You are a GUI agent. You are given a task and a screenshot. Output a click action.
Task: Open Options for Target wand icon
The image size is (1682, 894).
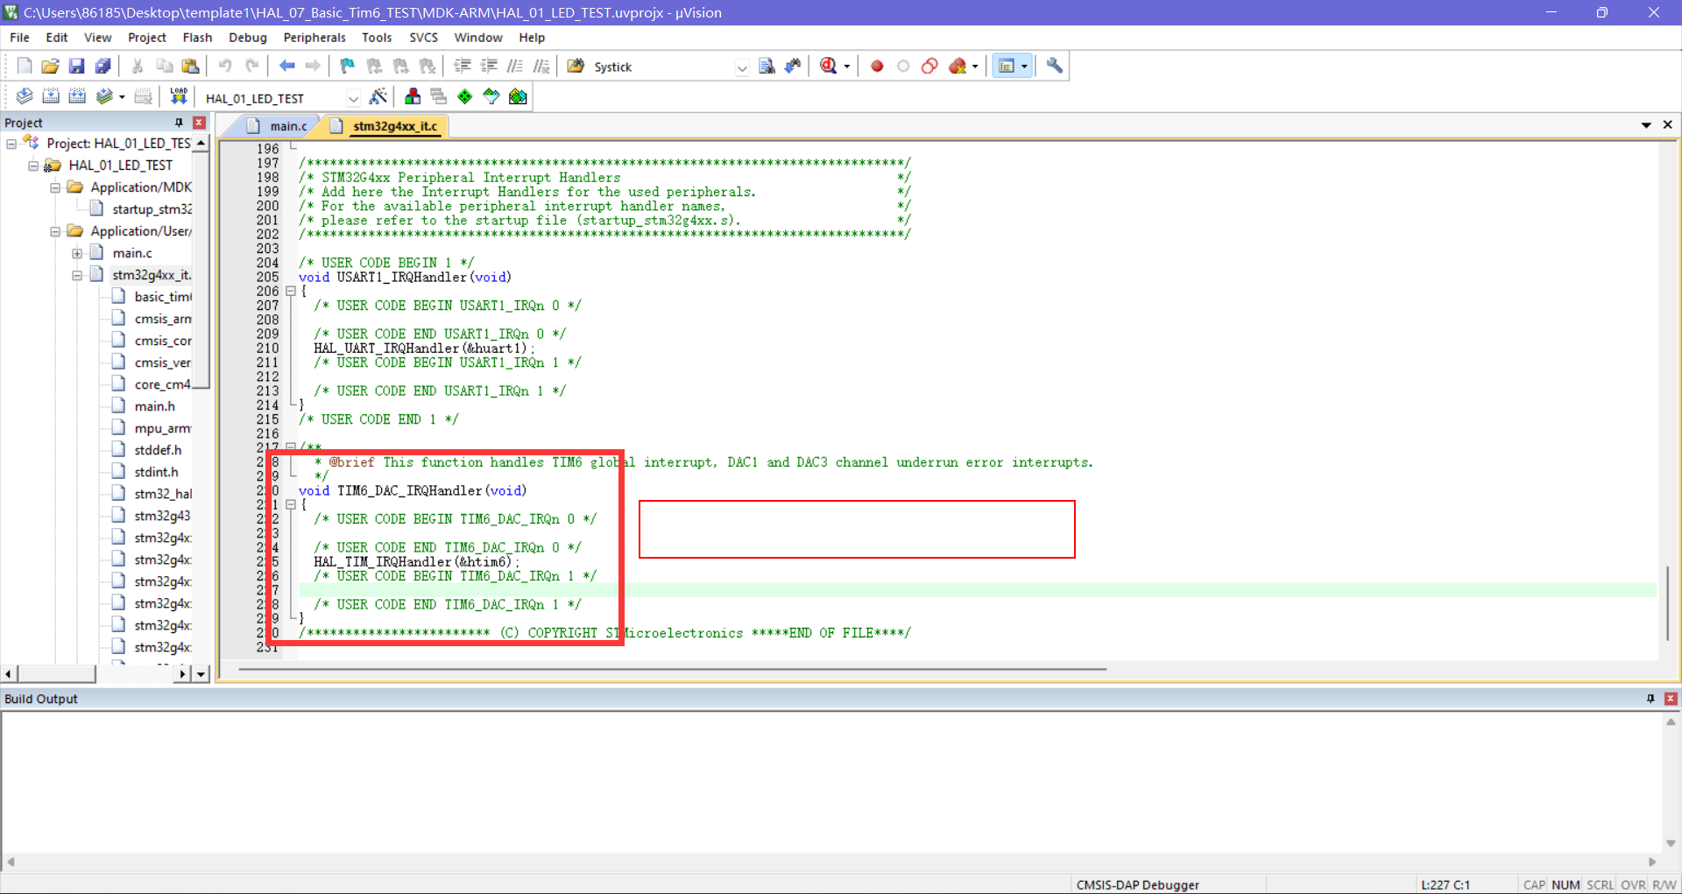[378, 97]
